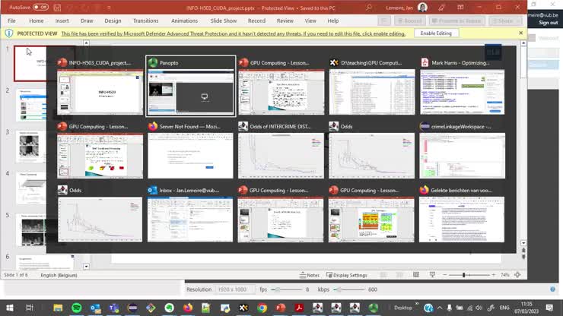Screen dimensions: 563x316
Task: Click the Windows Start button
Action: point(8,308)
